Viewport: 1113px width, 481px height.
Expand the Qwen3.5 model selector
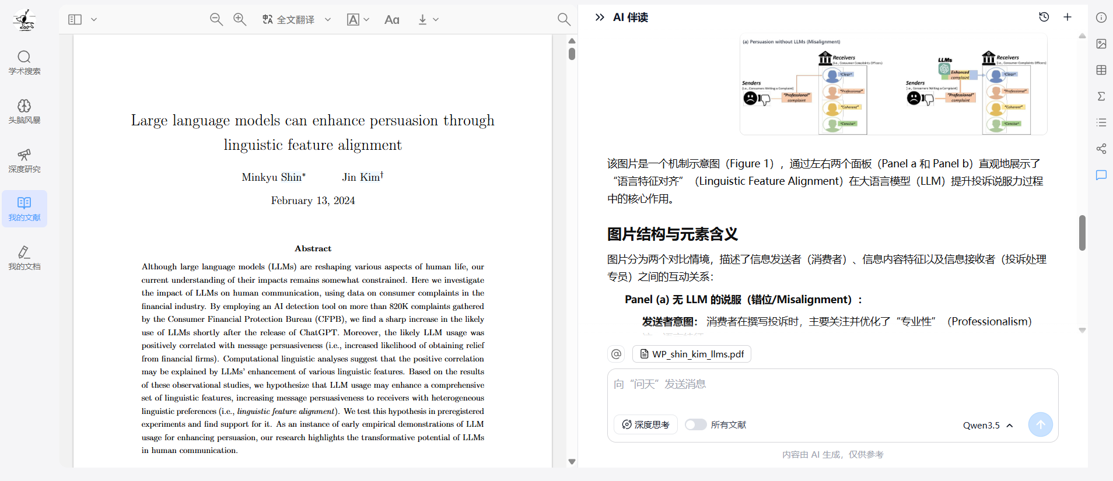(988, 425)
